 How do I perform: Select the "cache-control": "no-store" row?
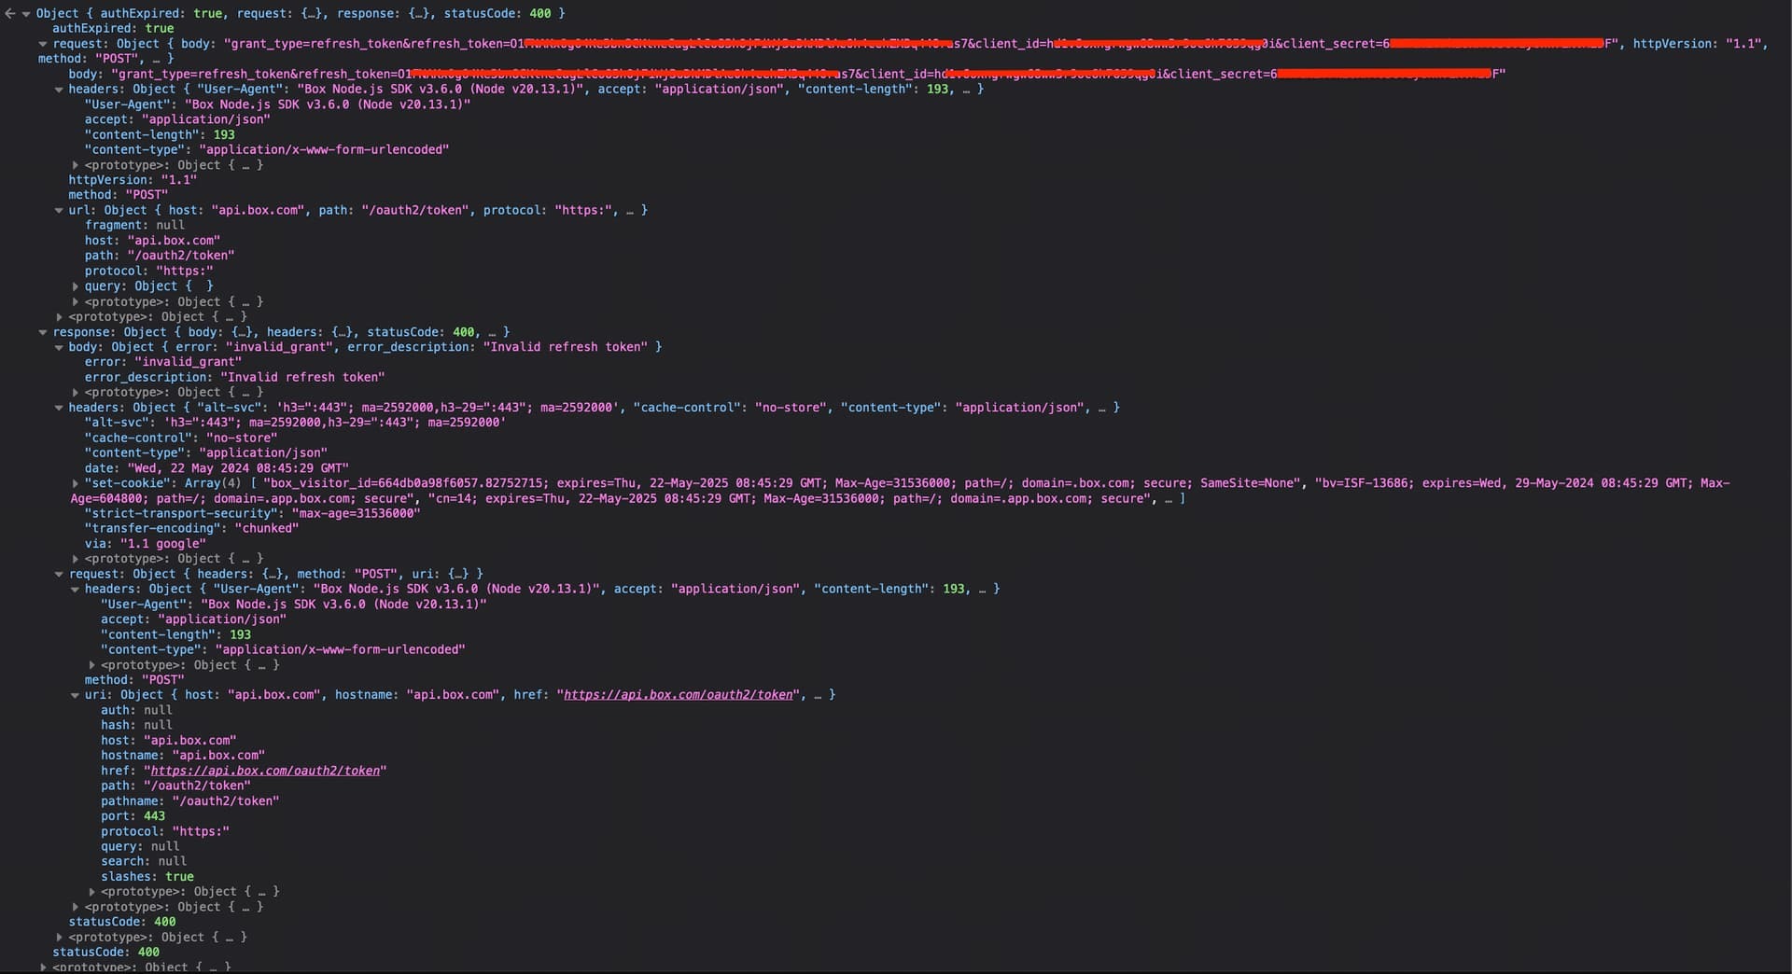181,438
